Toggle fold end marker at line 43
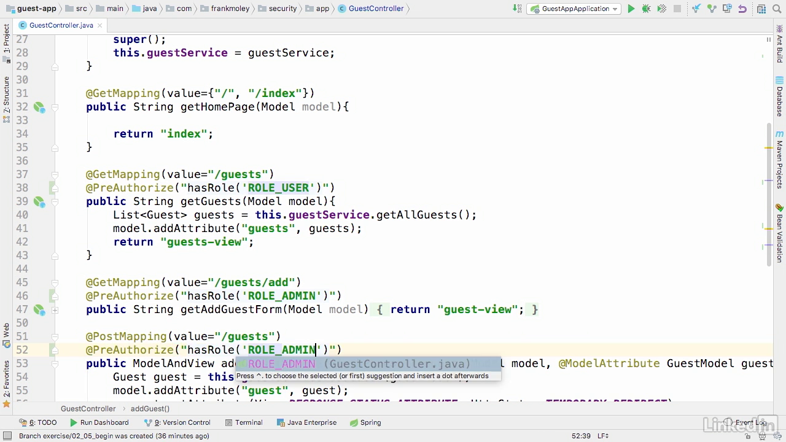 click(55, 256)
